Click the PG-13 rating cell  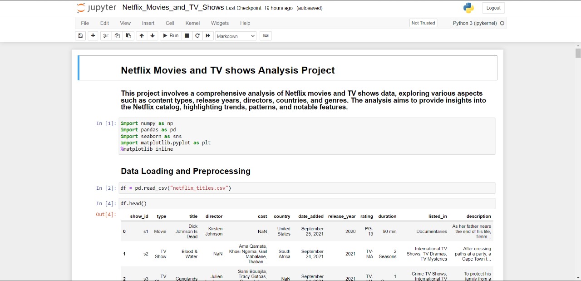(x=368, y=232)
